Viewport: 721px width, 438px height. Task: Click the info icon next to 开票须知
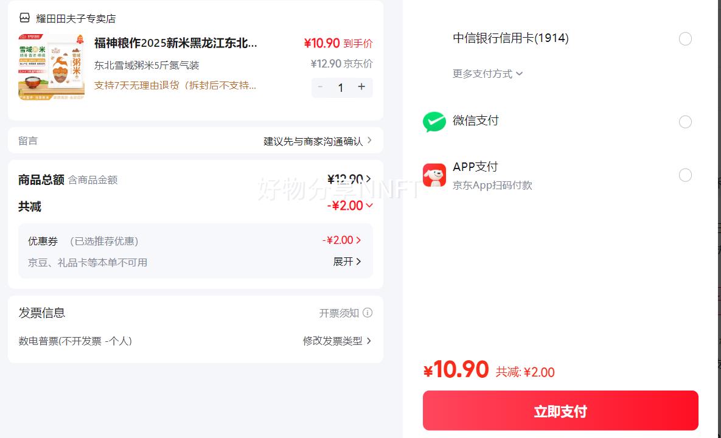pyautogui.click(x=367, y=313)
